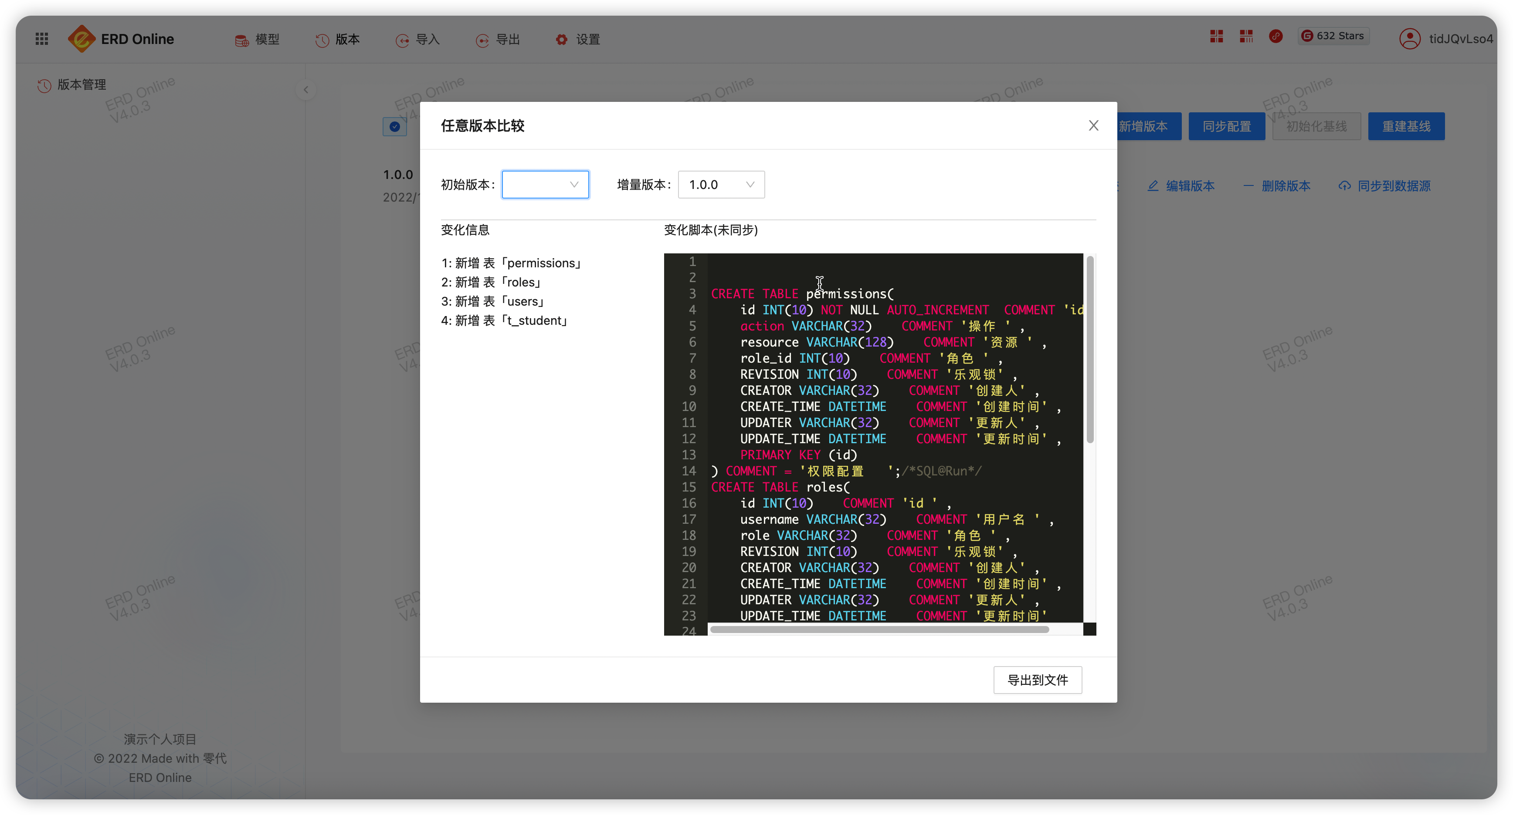Click change entry 新增 表 roles

click(491, 282)
